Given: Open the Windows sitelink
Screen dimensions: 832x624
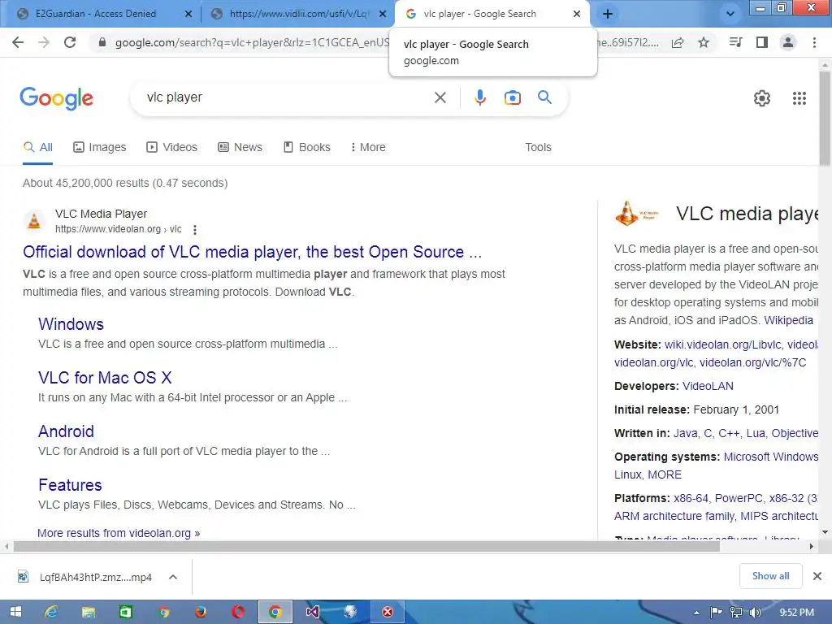Looking at the screenshot, I should (71, 324).
